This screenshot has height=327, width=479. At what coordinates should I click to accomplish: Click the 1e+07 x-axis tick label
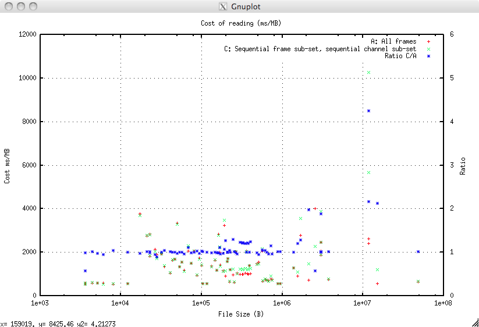point(363,303)
